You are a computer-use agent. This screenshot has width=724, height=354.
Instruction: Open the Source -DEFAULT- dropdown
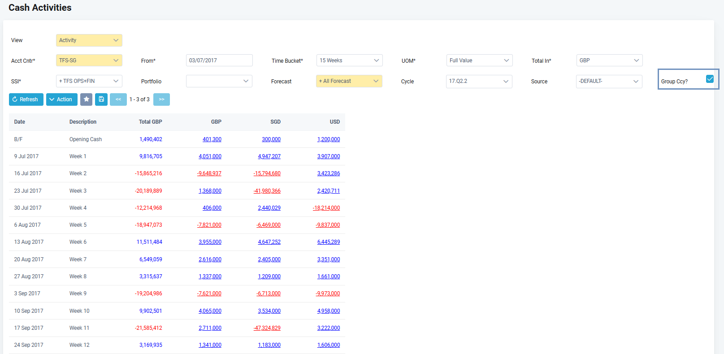coord(609,81)
